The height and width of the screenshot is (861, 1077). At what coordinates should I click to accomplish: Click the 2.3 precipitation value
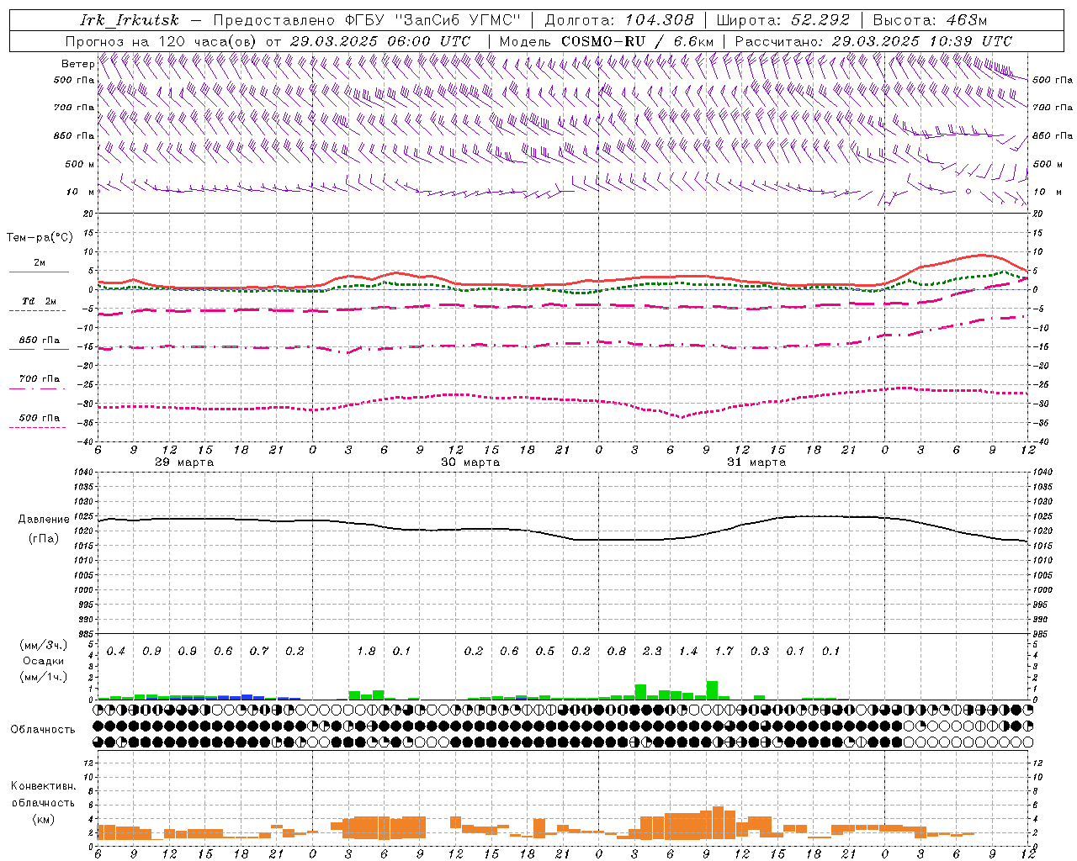pos(652,651)
